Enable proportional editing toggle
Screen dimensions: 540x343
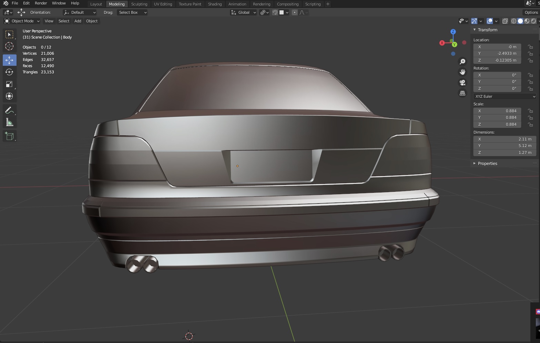295,12
